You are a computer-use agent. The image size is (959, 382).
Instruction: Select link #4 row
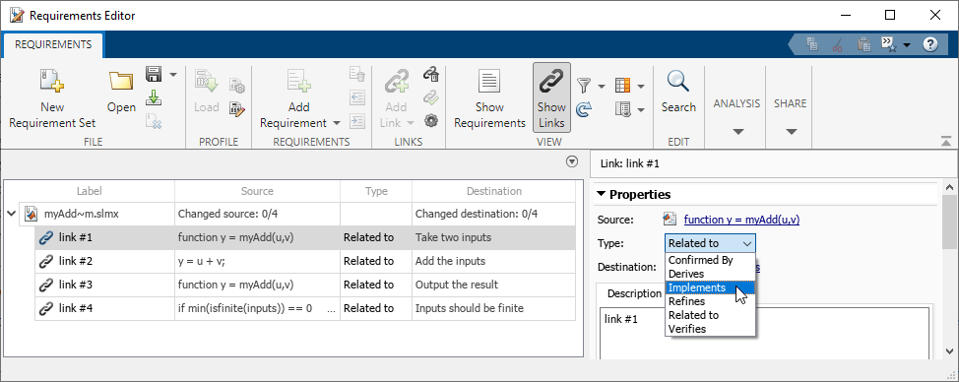304,309
